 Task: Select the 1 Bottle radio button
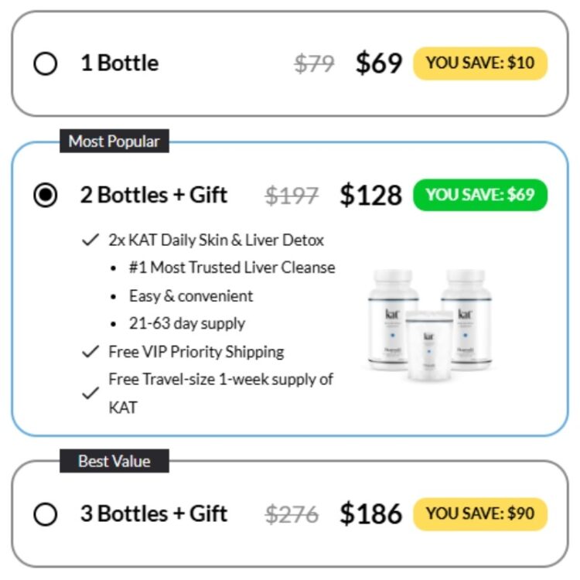tap(45, 63)
